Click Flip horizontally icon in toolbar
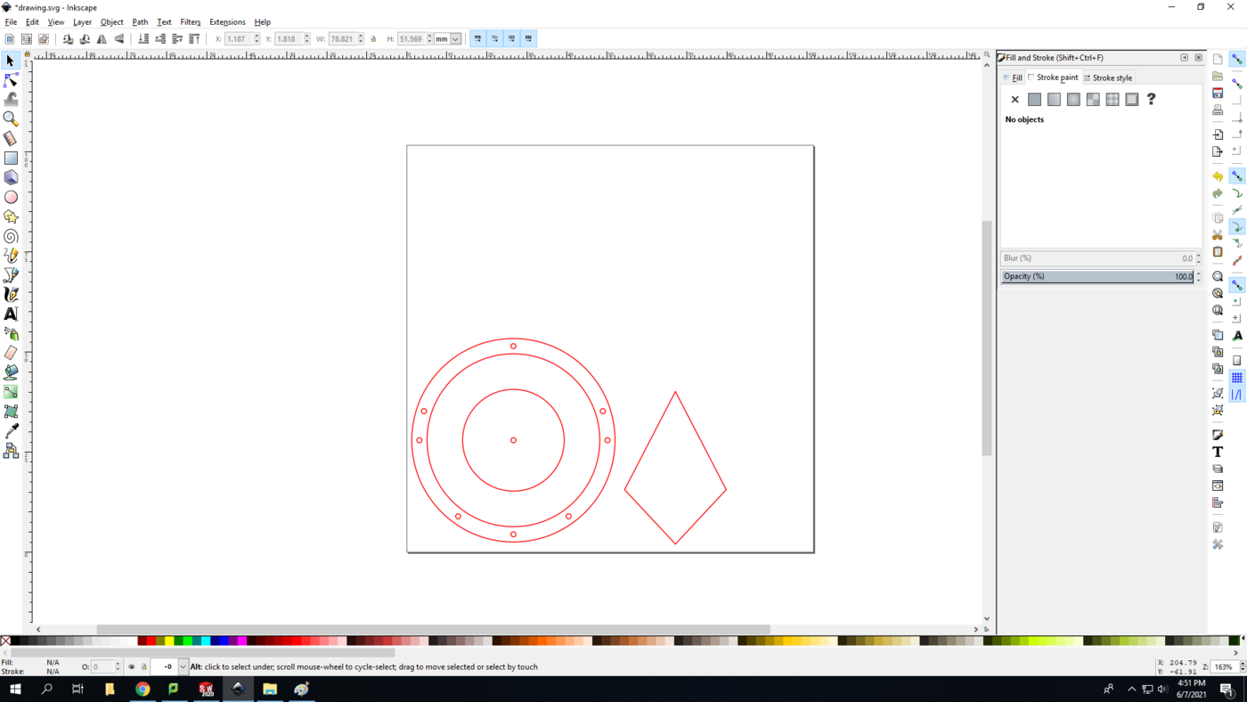 (x=102, y=39)
